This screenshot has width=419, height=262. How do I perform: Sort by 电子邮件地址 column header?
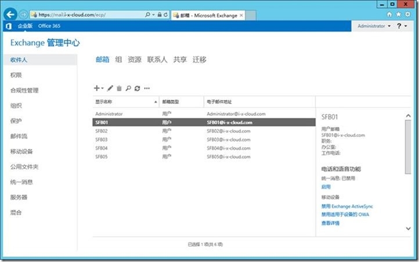tap(259, 101)
